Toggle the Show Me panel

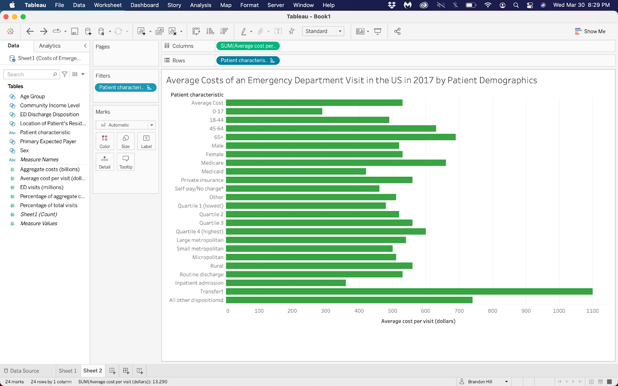590,31
